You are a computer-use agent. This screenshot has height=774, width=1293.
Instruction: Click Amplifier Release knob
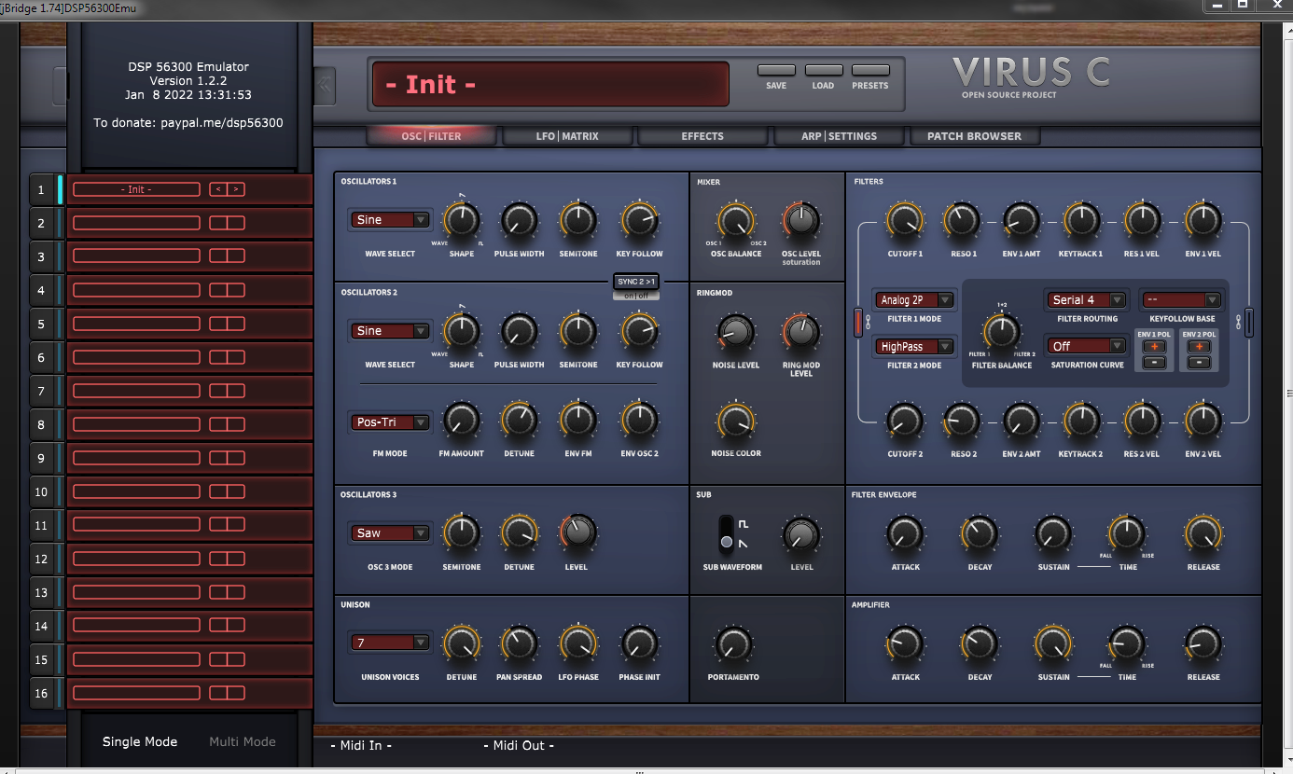pos(1203,643)
